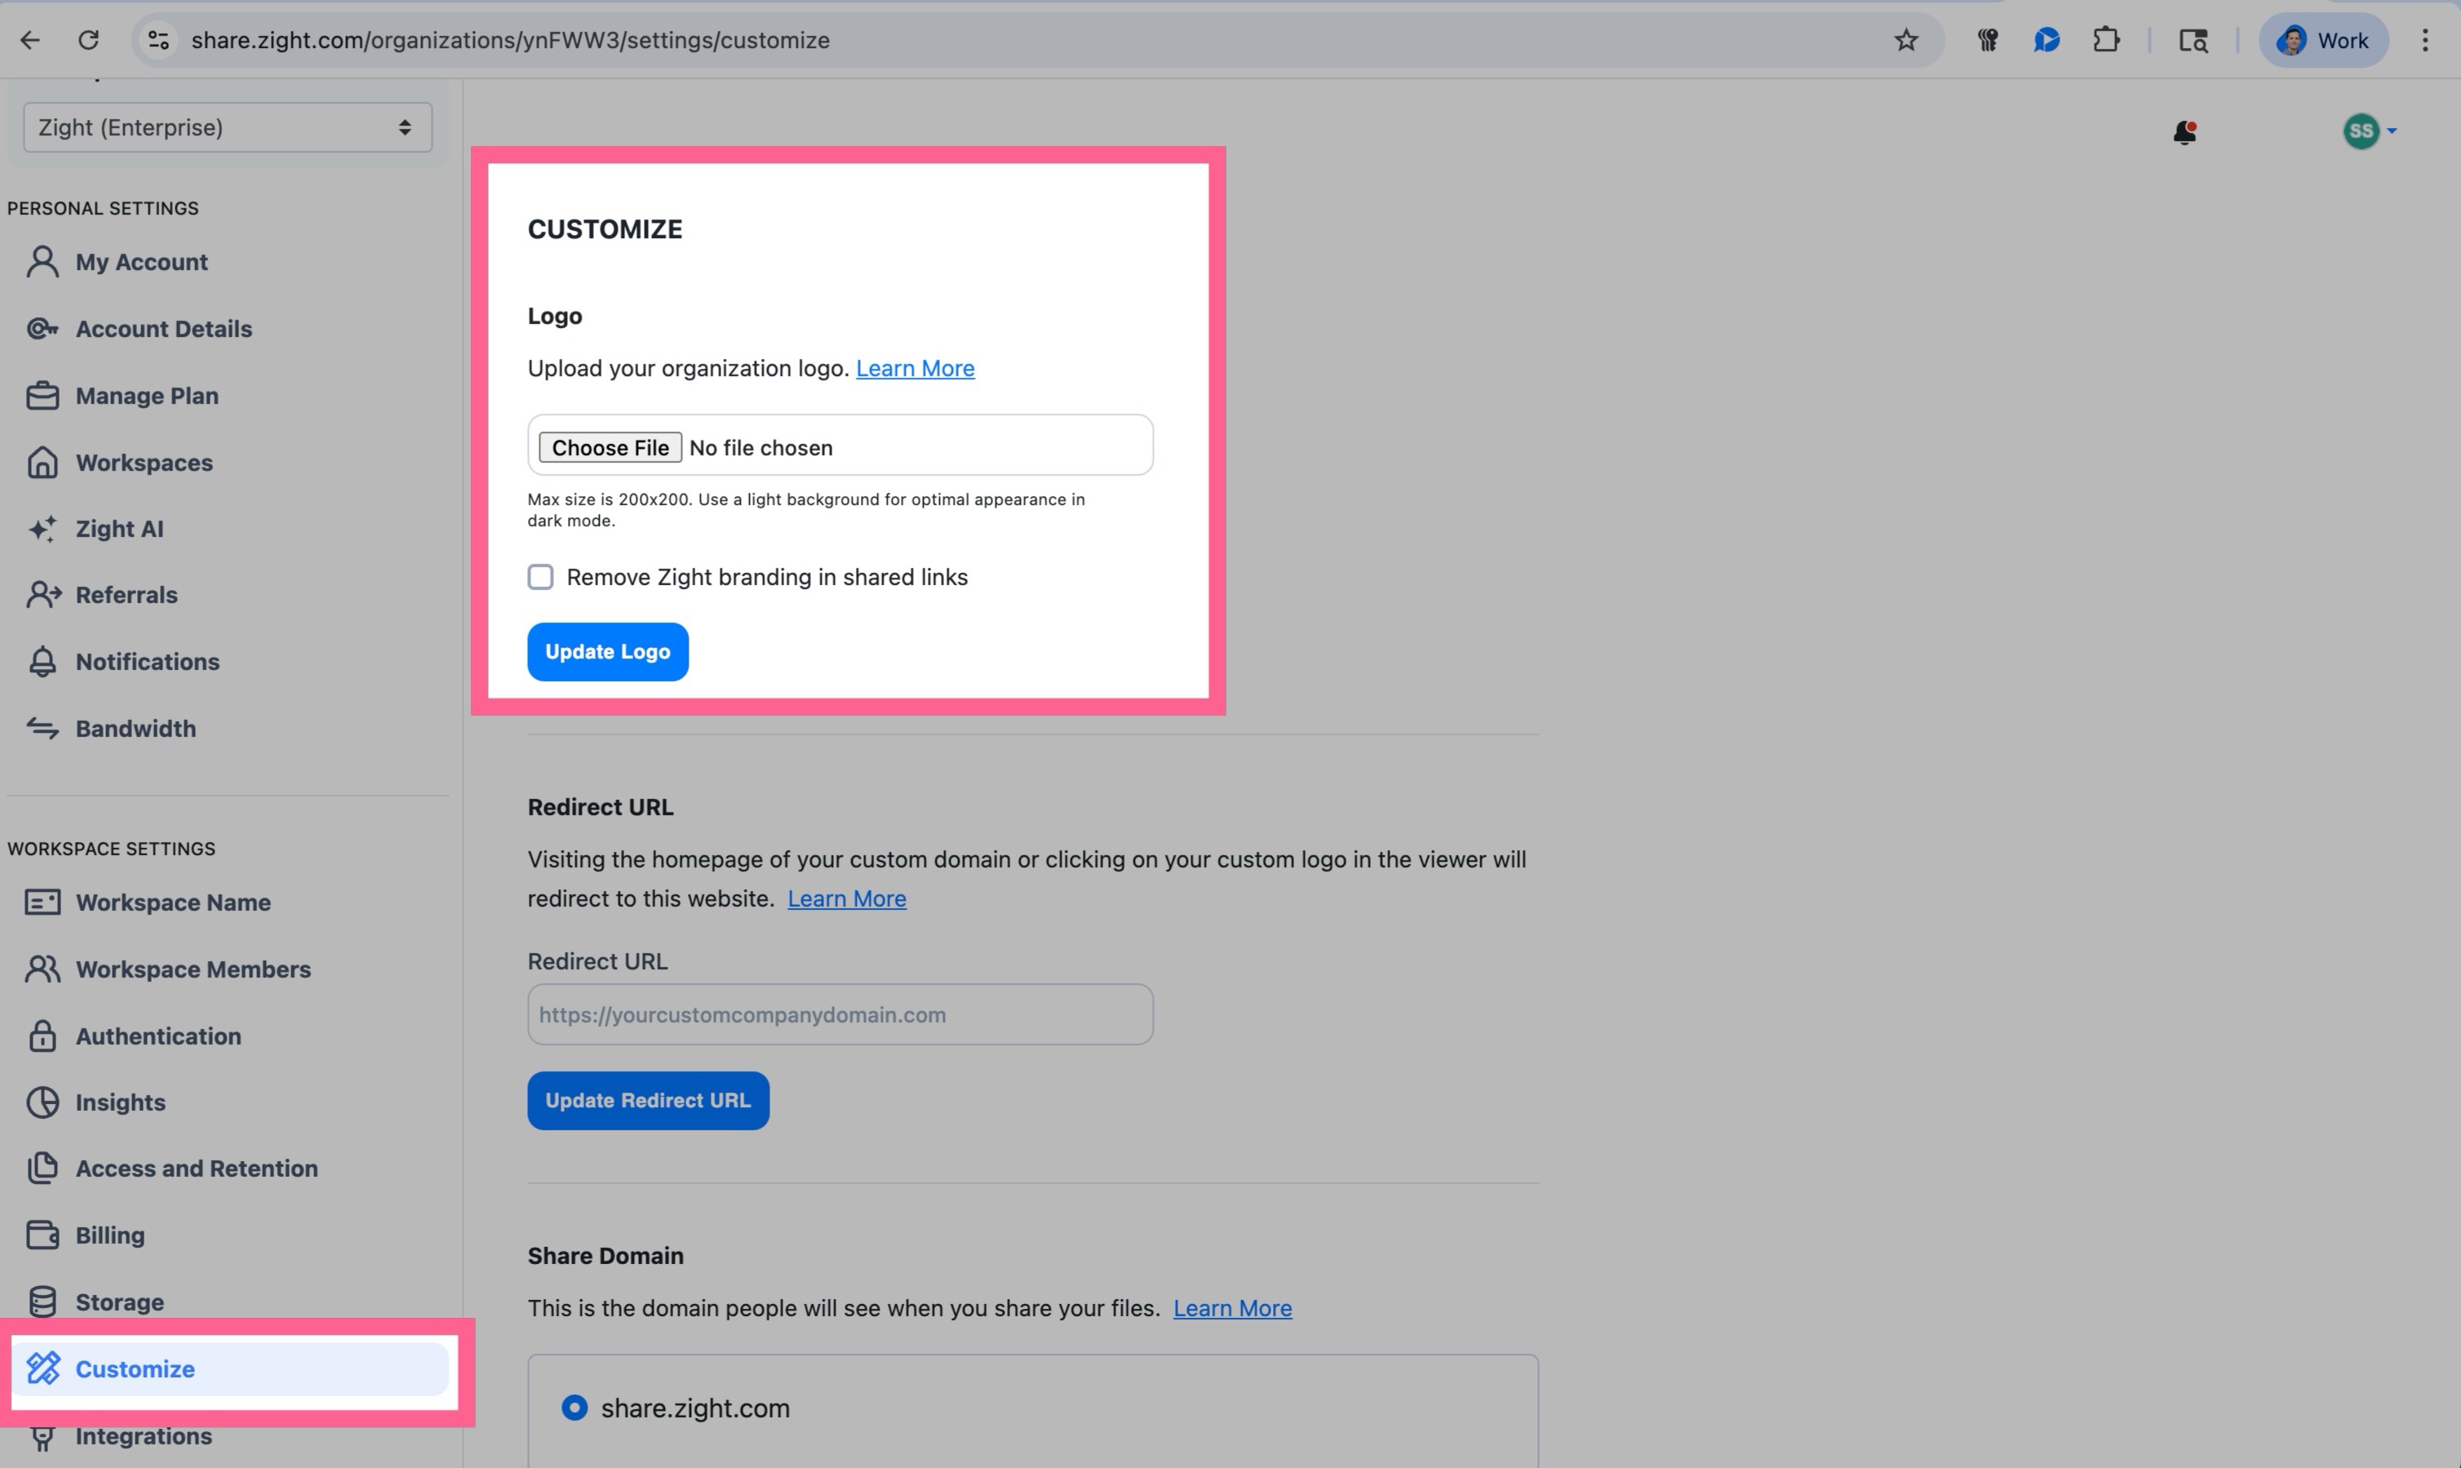The height and width of the screenshot is (1468, 2461).
Task: Open the Zight (Enterprise) workspace dropdown
Action: tap(228, 127)
